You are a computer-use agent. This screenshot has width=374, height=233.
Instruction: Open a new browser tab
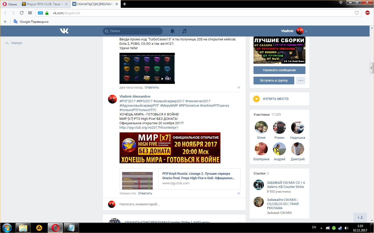click(124, 4)
